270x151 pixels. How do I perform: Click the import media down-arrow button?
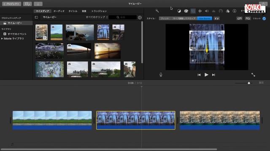38,4
